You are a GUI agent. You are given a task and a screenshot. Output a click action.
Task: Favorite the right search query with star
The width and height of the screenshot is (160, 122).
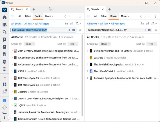pos(156,30)
